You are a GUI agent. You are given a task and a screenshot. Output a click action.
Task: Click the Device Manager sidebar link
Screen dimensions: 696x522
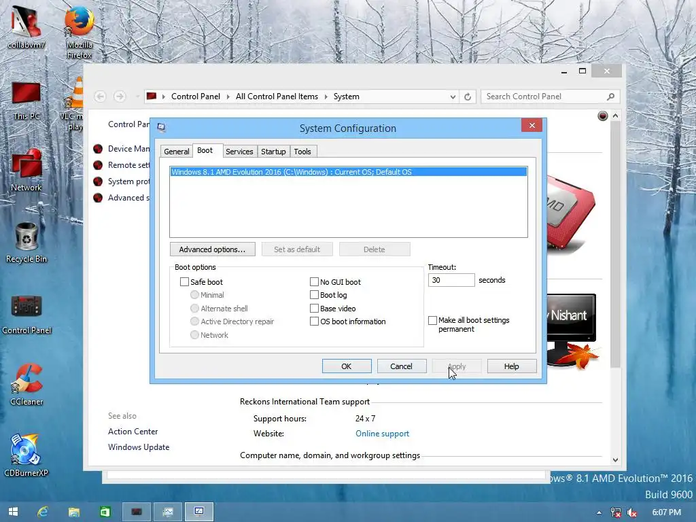(128, 149)
